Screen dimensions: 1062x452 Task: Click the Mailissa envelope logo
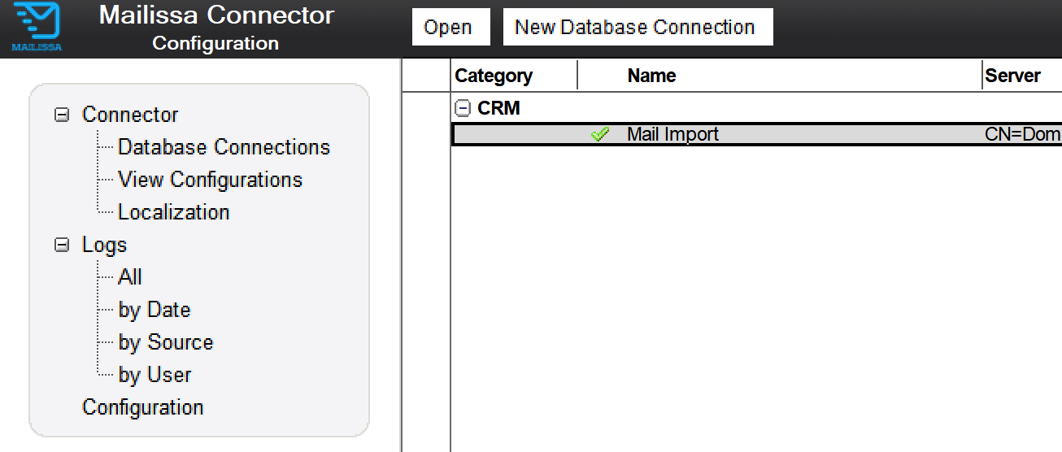click(37, 26)
